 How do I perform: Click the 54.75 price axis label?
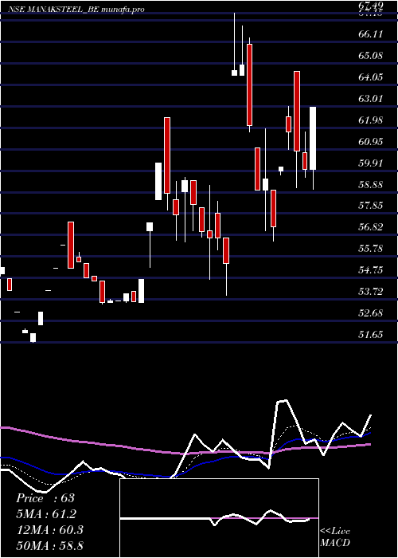[x=371, y=269]
